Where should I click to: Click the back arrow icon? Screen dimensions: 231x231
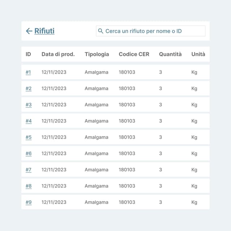[29, 31]
